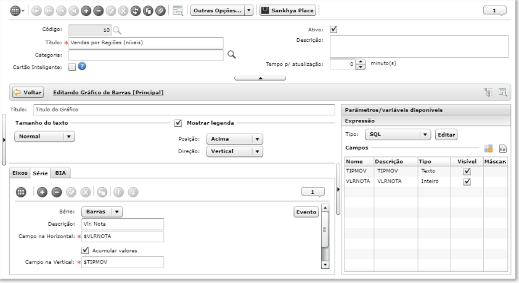Switch to the BIA tab
Screen dimensions: 519x283
click(x=60, y=173)
